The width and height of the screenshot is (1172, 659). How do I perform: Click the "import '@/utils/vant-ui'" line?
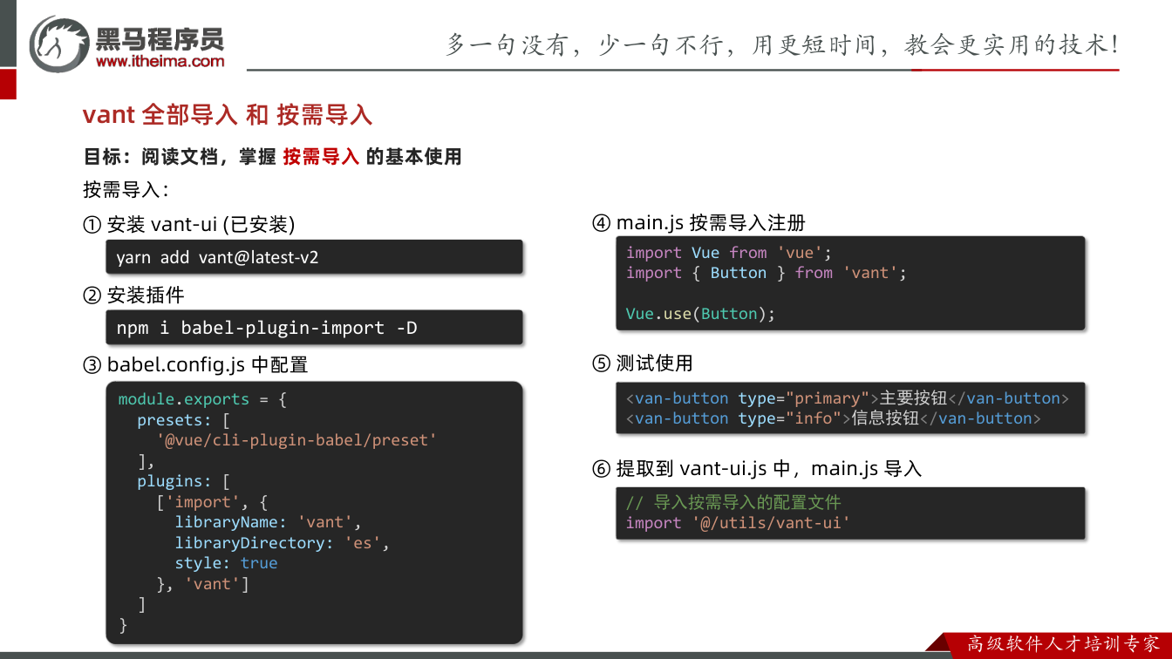pyautogui.click(x=738, y=523)
